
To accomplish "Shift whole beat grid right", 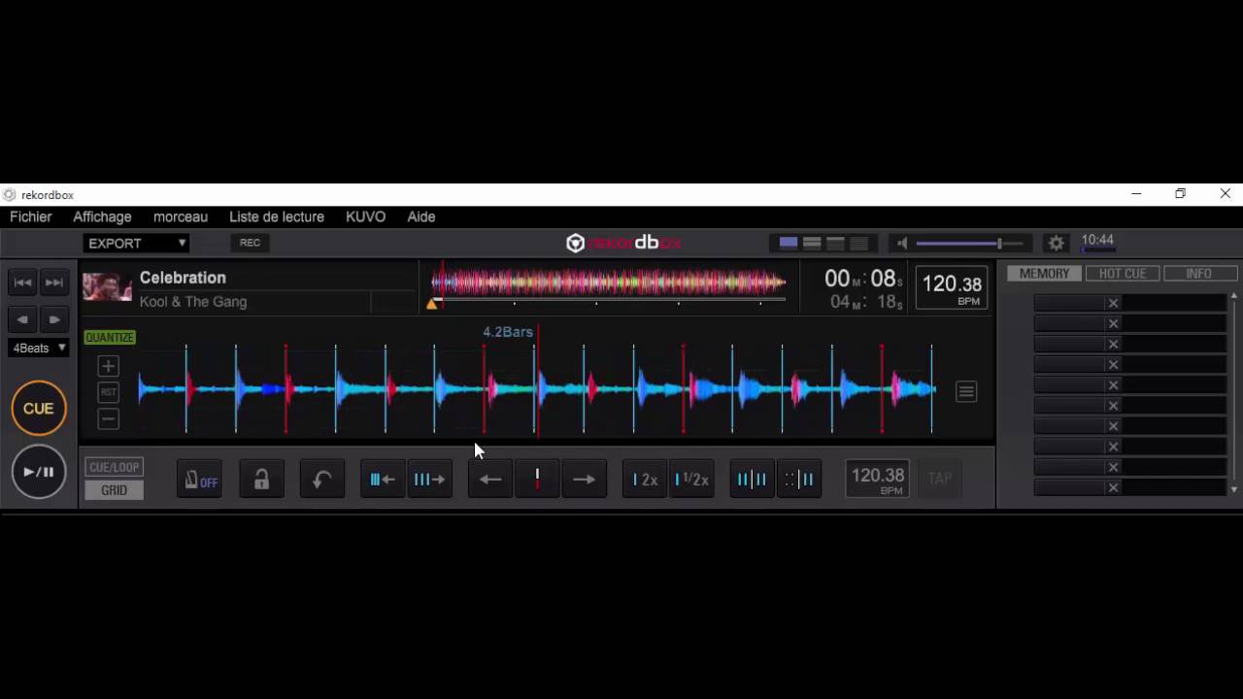I will [x=429, y=480].
